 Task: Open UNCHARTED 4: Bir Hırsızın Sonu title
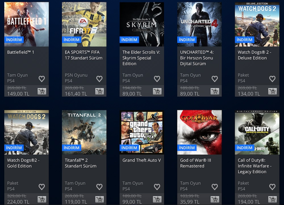197,58
